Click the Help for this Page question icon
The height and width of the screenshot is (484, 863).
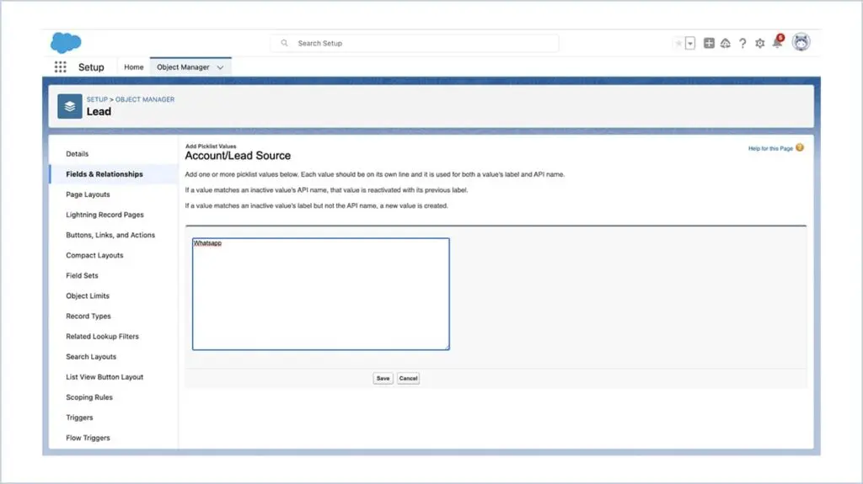[x=800, y=147]
